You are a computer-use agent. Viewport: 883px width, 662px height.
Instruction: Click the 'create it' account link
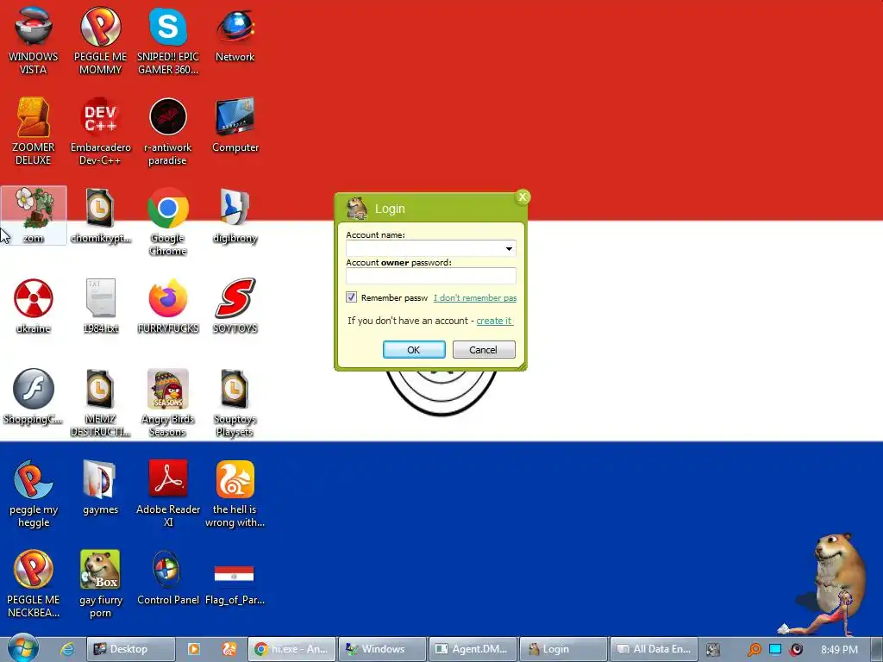pos(494,321)
